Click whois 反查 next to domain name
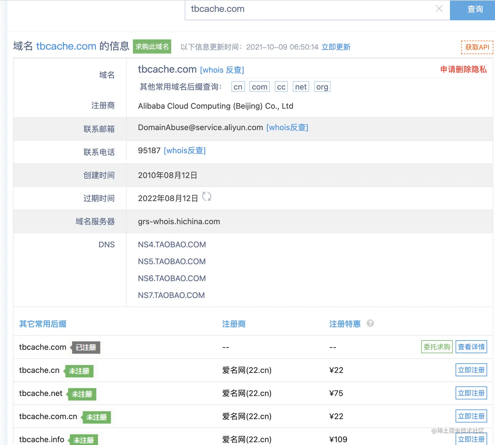Image resolution: width=495 pixels, height=445 pixels. coord(222,70)
